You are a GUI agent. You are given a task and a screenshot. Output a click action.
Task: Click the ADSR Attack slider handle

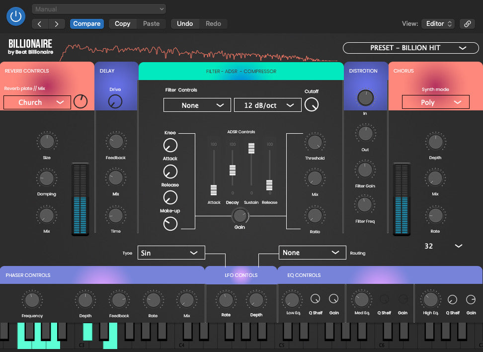coord(214,190)
